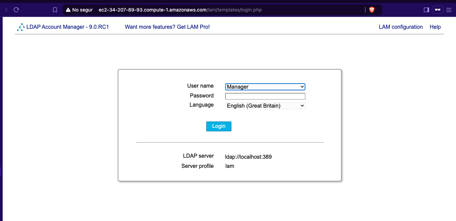
Task: Click the "lam" server profile value
Action: coord(230,166)
